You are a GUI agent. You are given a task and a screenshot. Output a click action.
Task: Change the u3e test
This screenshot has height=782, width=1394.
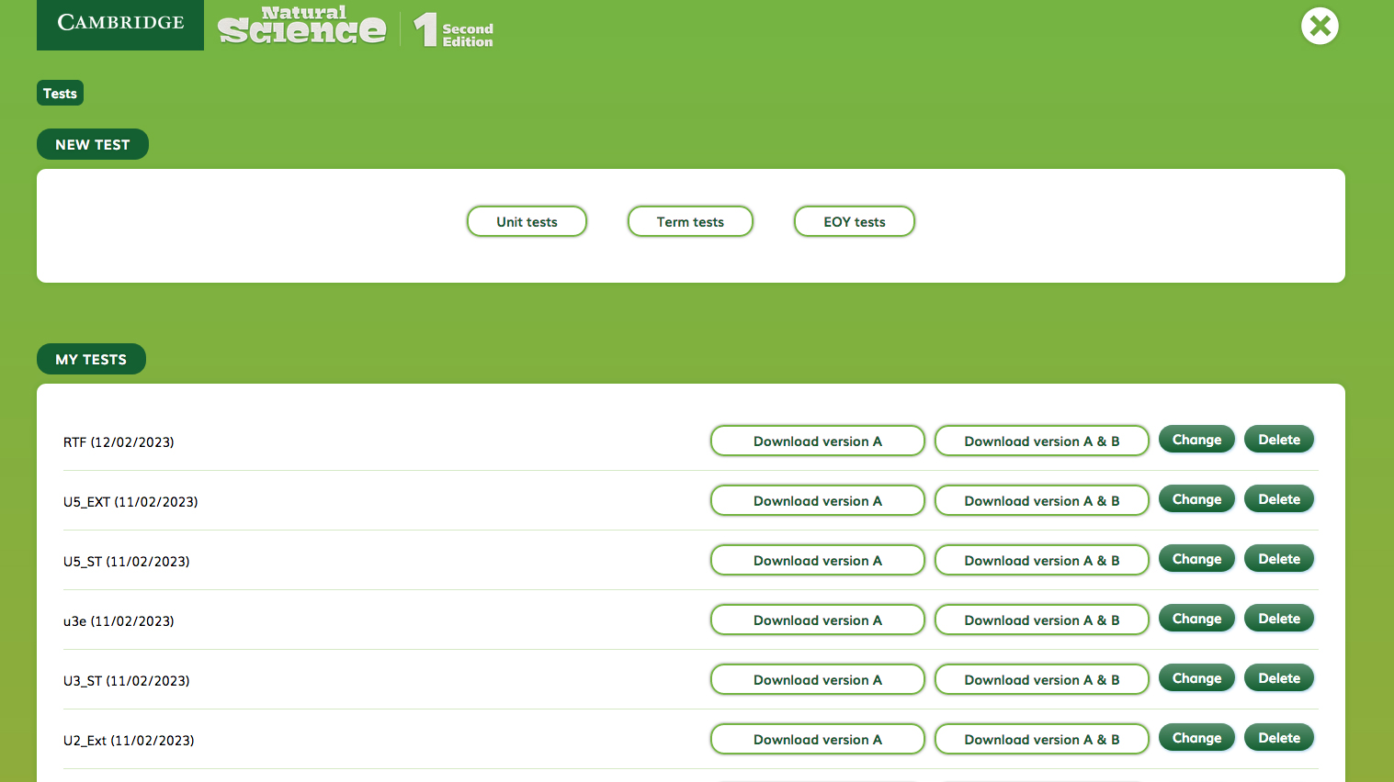[x=1196, y=619]
